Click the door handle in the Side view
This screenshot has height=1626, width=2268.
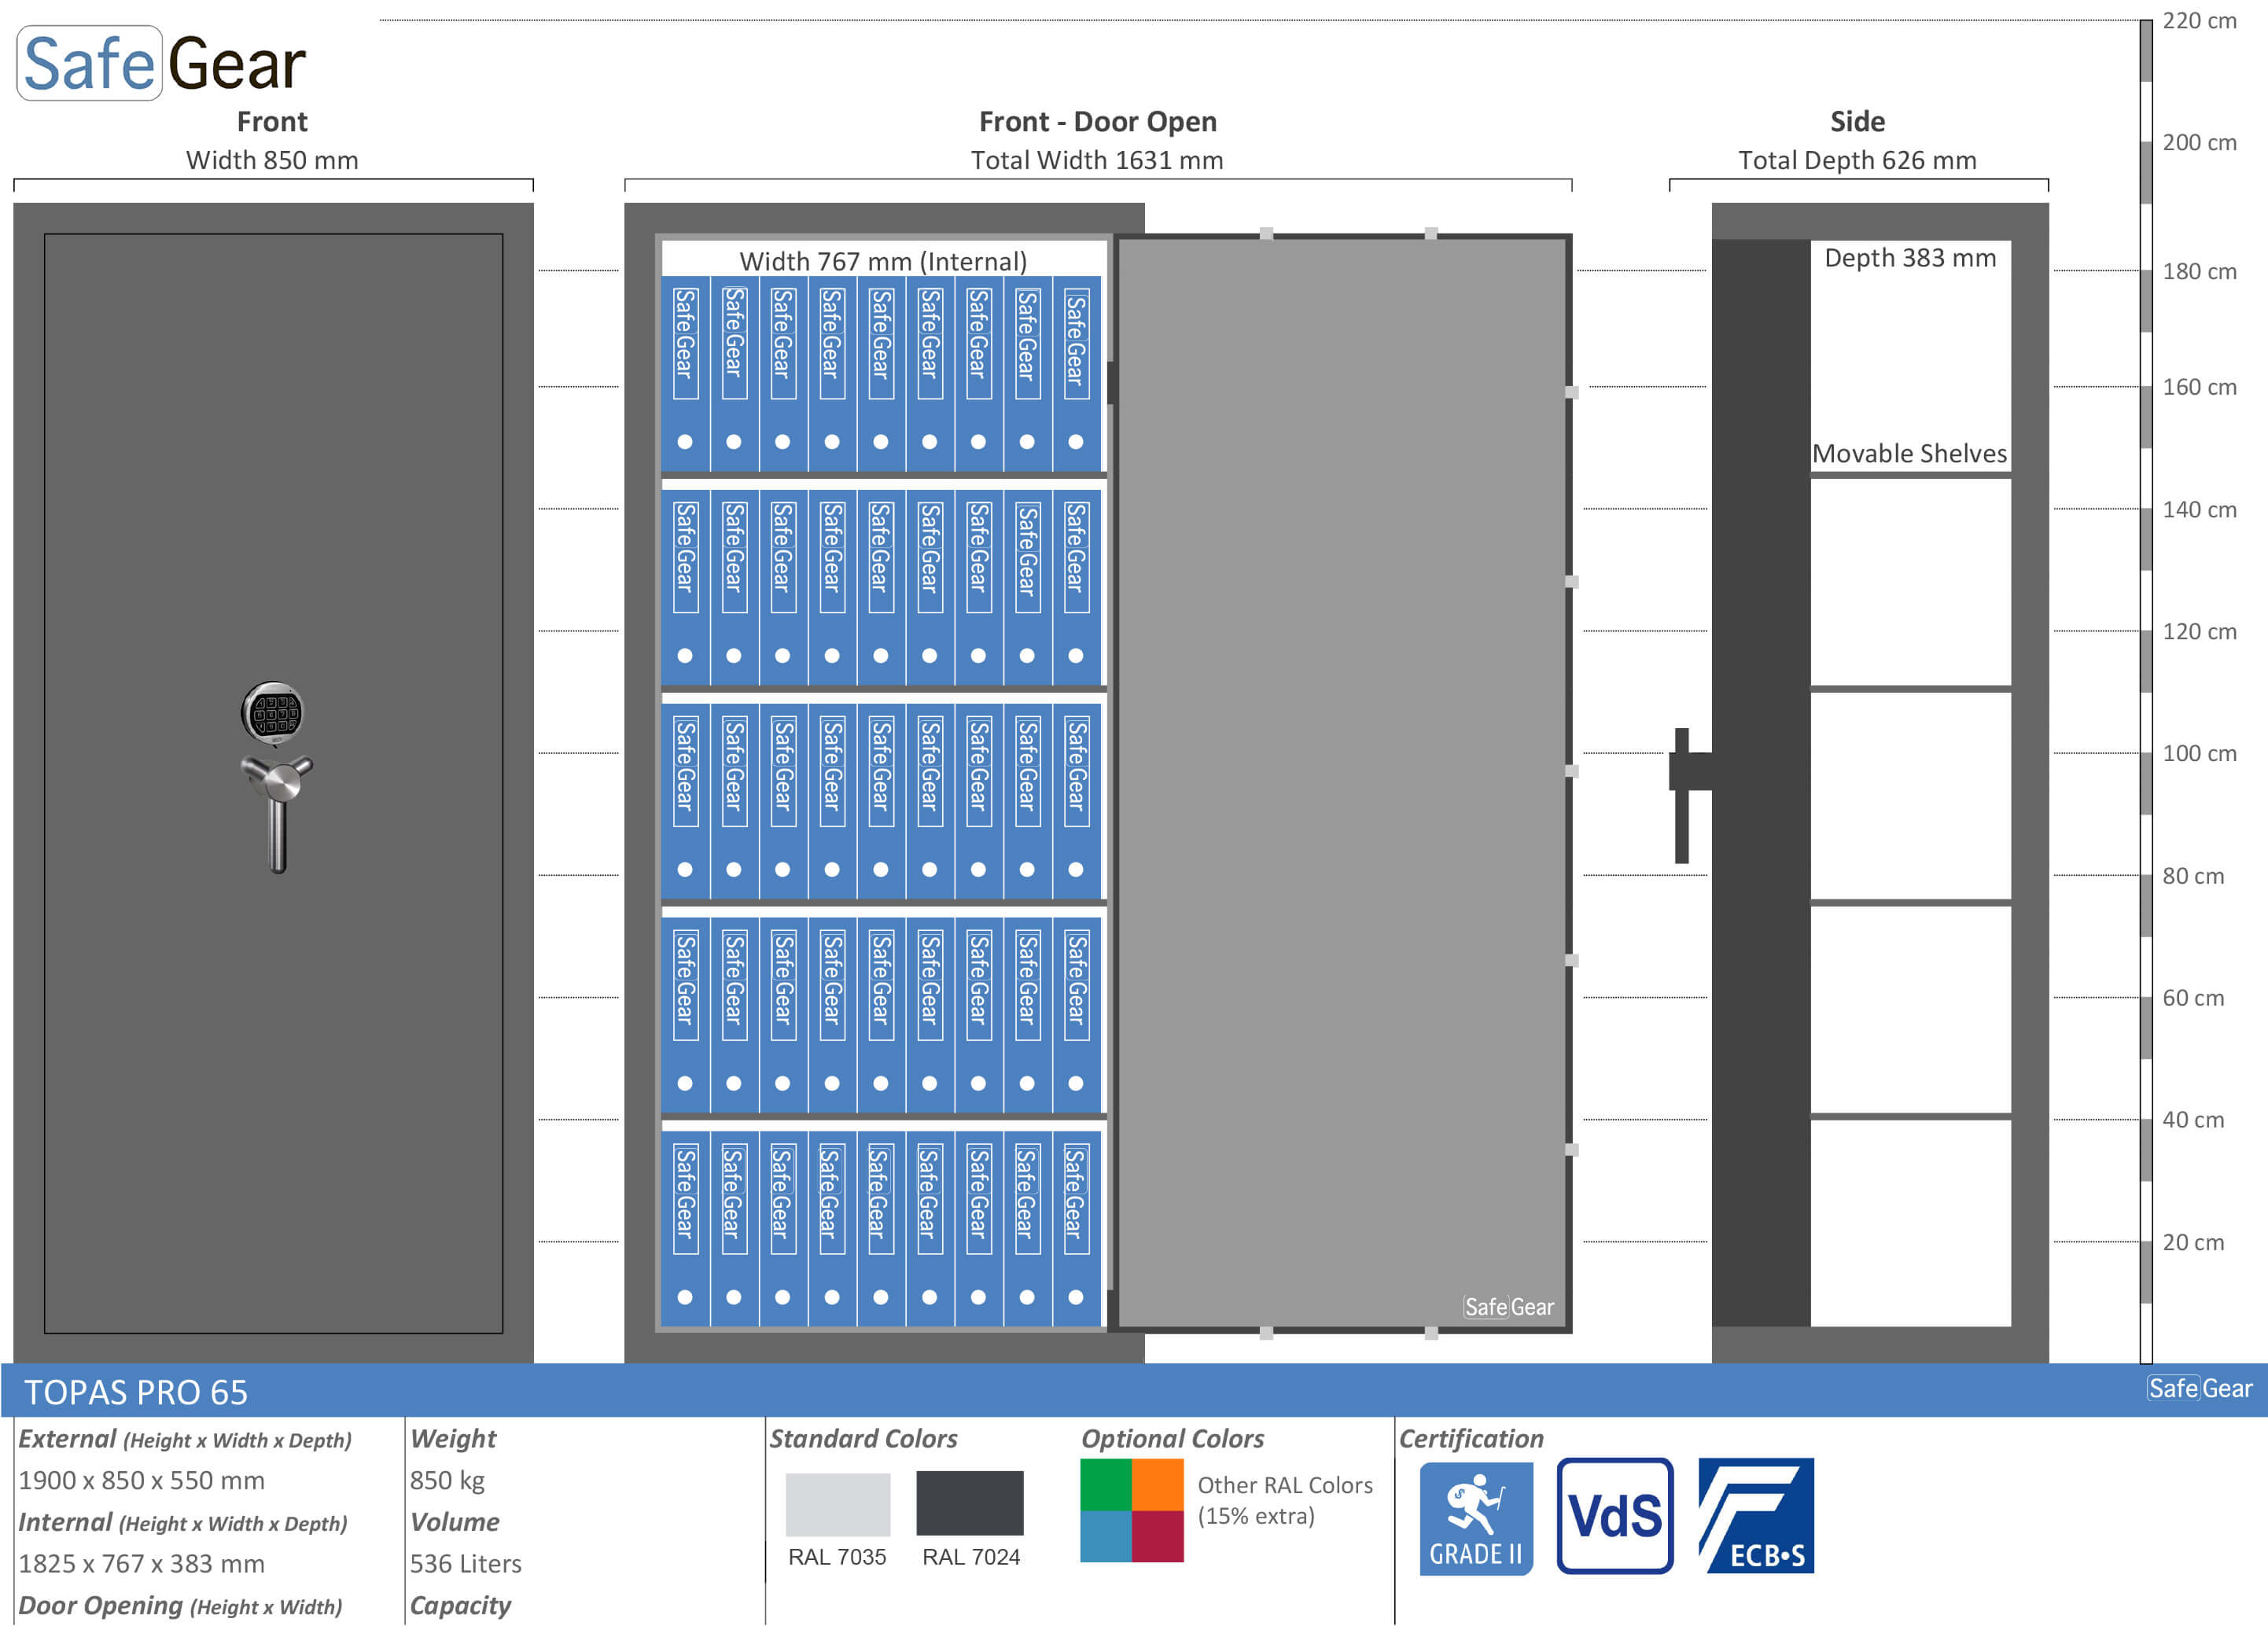click(1689, 795)
